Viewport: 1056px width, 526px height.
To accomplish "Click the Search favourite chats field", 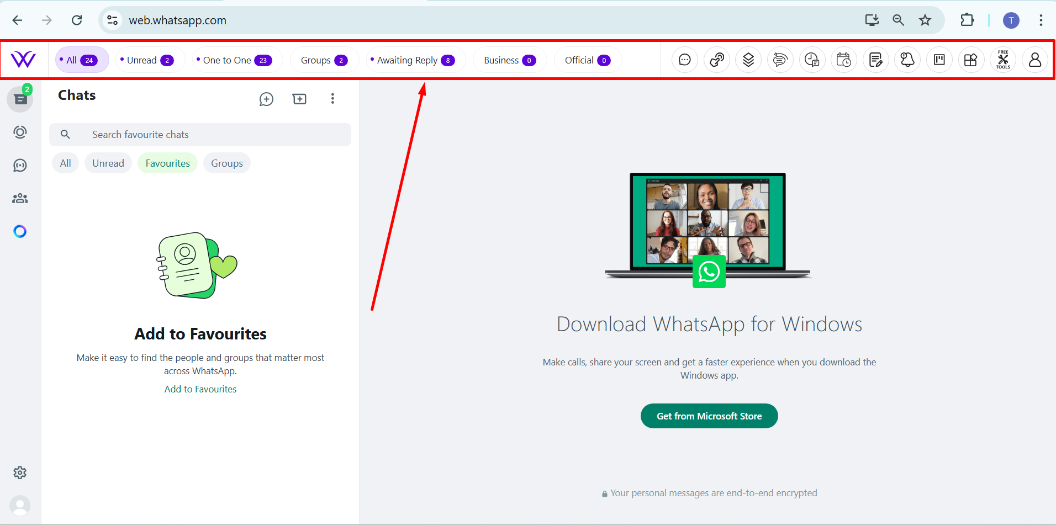I will pos(200,135).
